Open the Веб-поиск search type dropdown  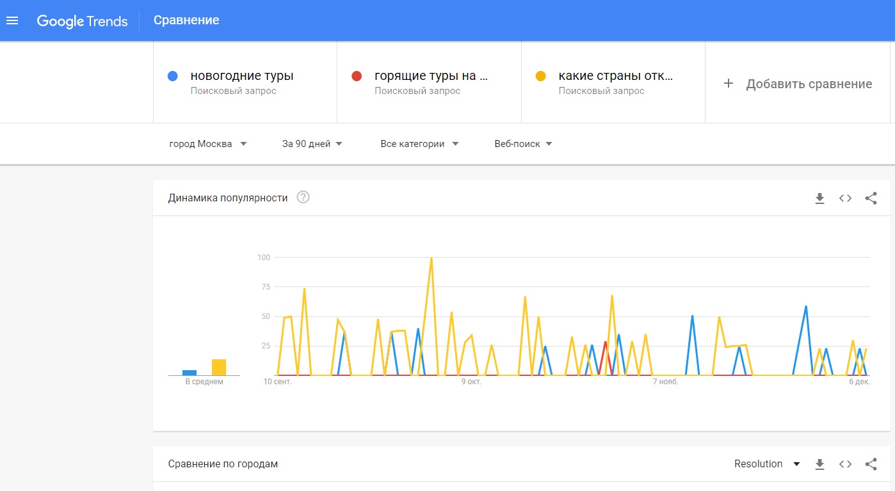[x=523, y=144]
